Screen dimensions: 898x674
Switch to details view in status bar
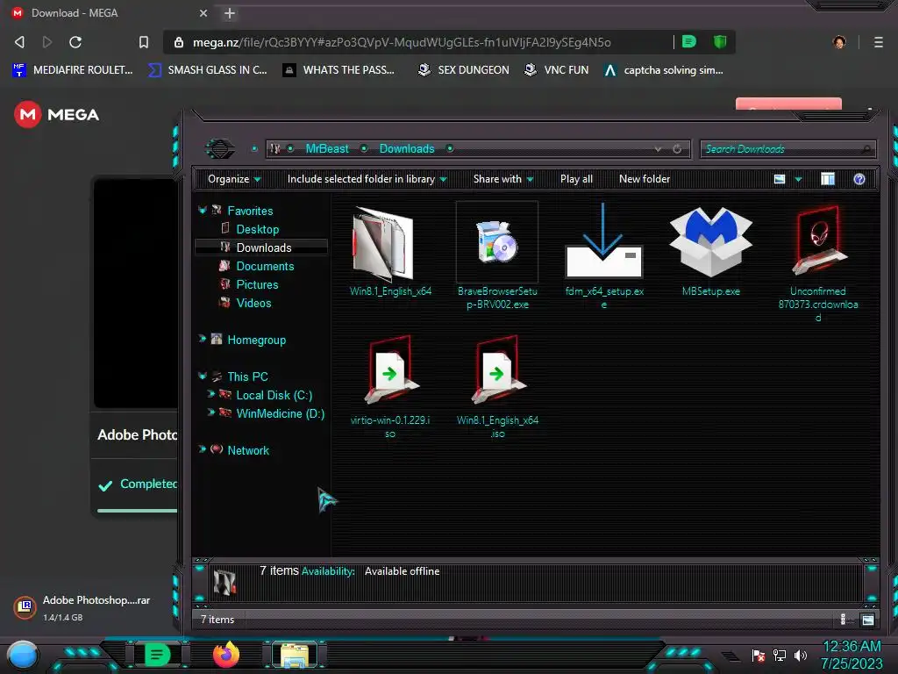coord(843,620)
